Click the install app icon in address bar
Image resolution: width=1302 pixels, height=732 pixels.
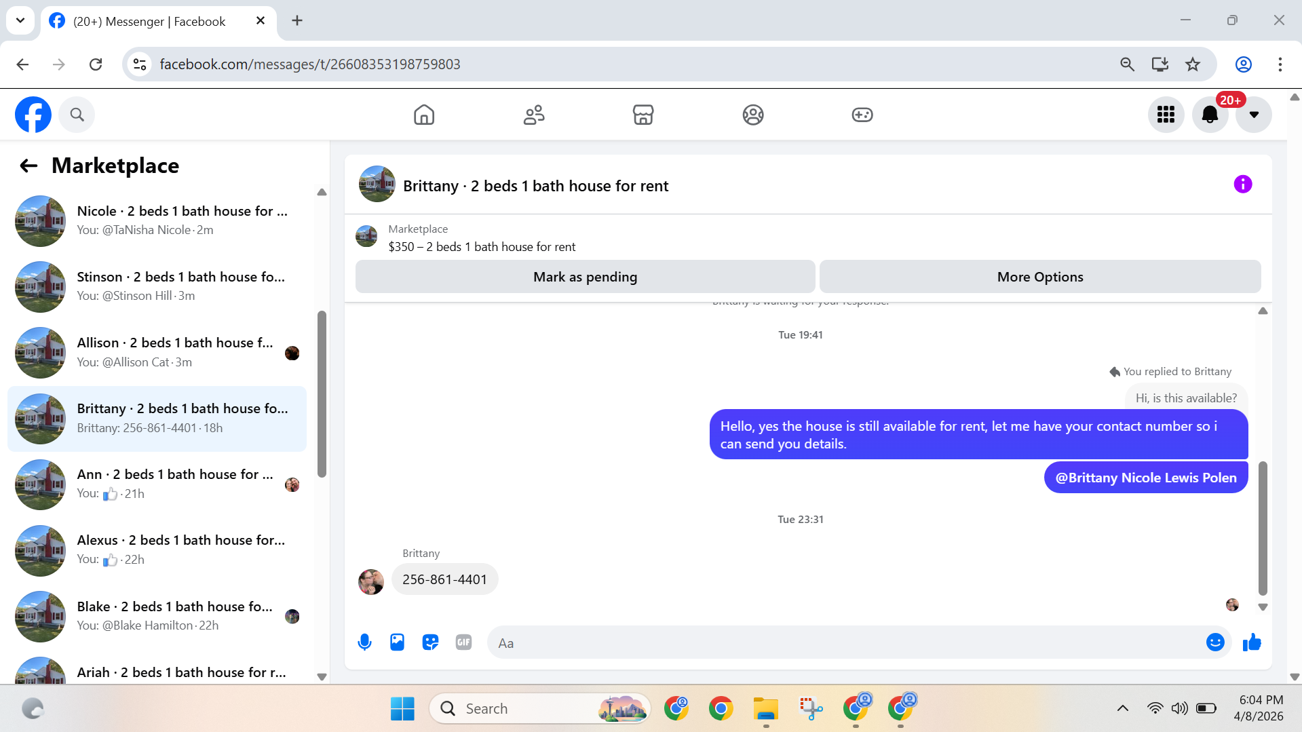tap(1160, 64)
